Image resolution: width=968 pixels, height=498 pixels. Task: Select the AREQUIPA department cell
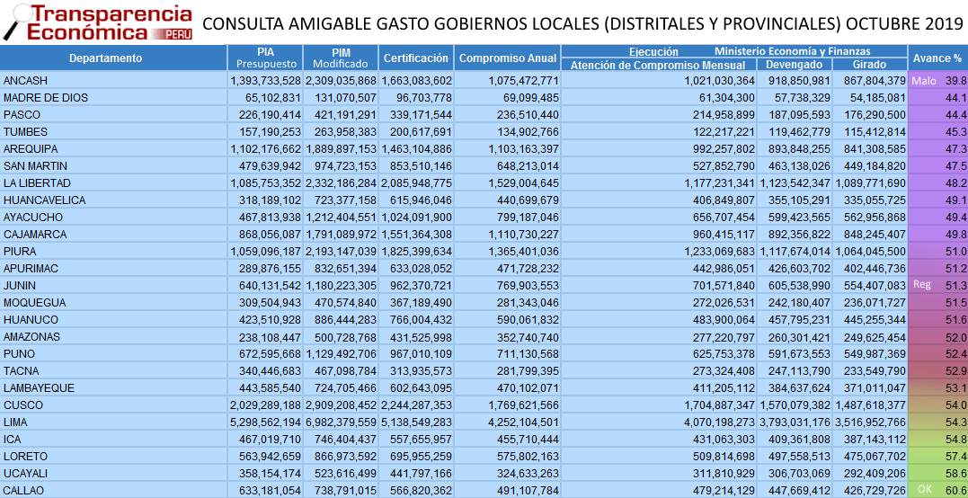[113, 148]
